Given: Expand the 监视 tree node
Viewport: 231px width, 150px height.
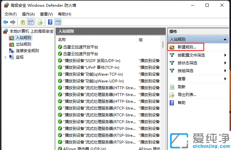Looking at the screenshot, I should click(x=5, y=57).
